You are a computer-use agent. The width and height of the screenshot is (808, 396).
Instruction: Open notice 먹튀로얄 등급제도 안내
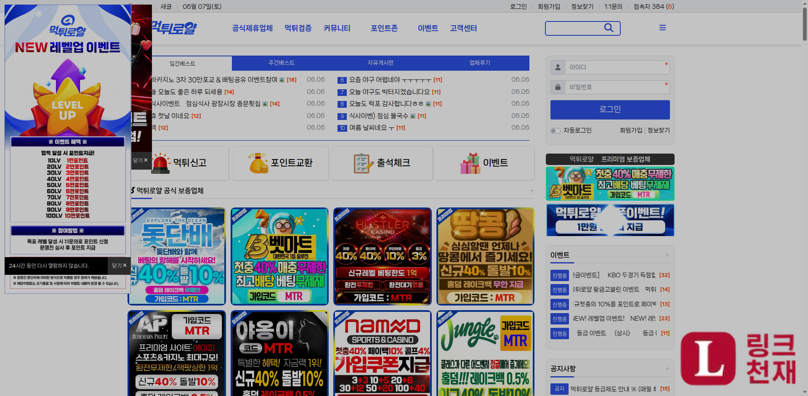click(x=613, y=389)
